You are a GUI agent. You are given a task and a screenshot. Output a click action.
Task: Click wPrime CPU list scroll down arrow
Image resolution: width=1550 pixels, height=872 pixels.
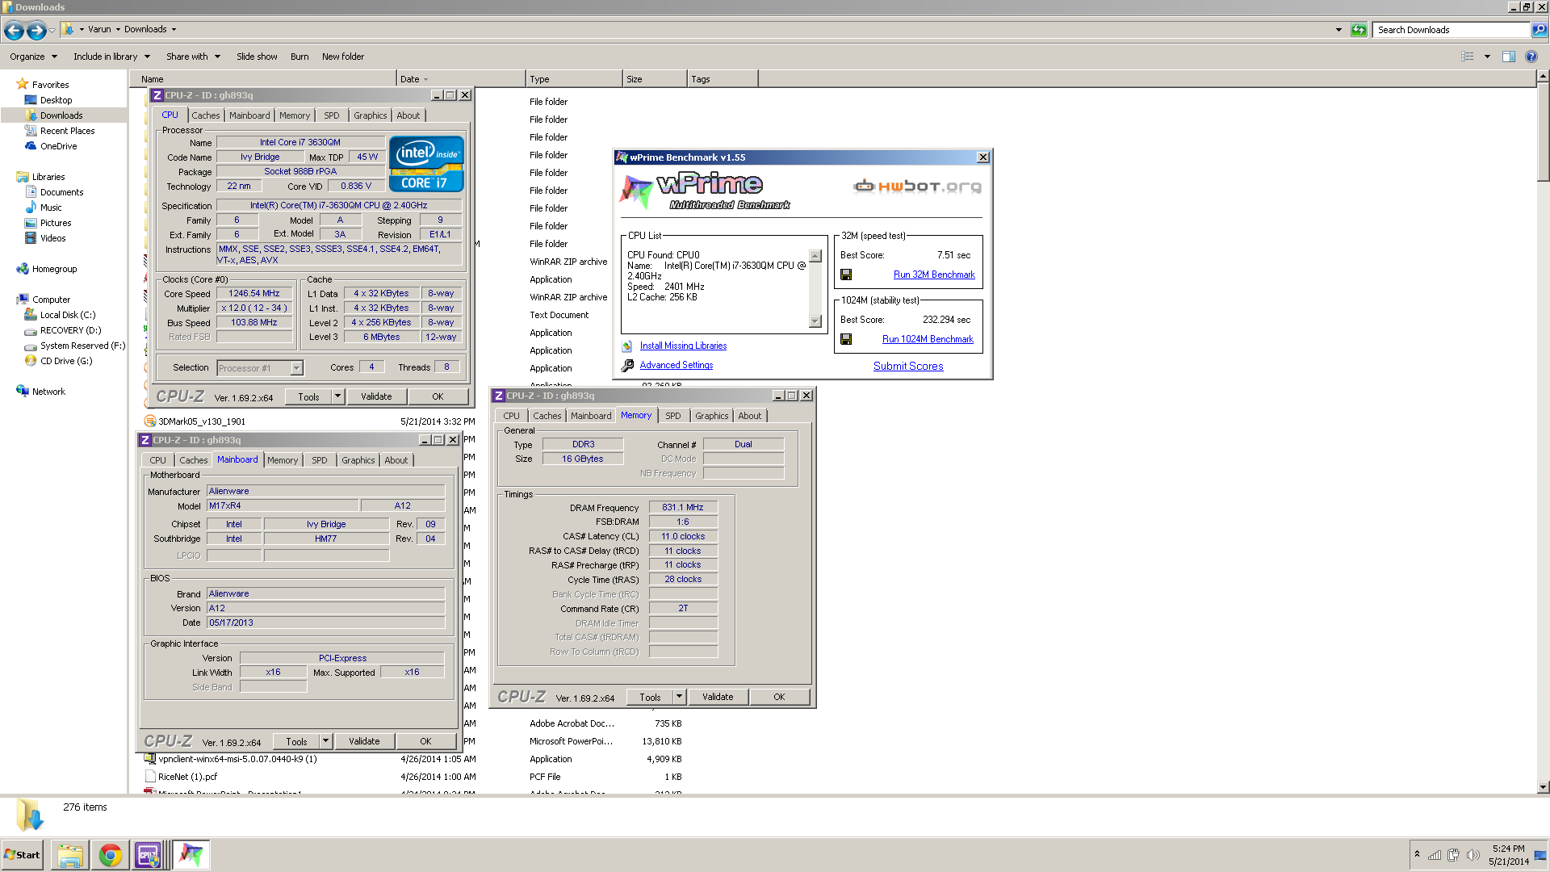coord(815,321)
